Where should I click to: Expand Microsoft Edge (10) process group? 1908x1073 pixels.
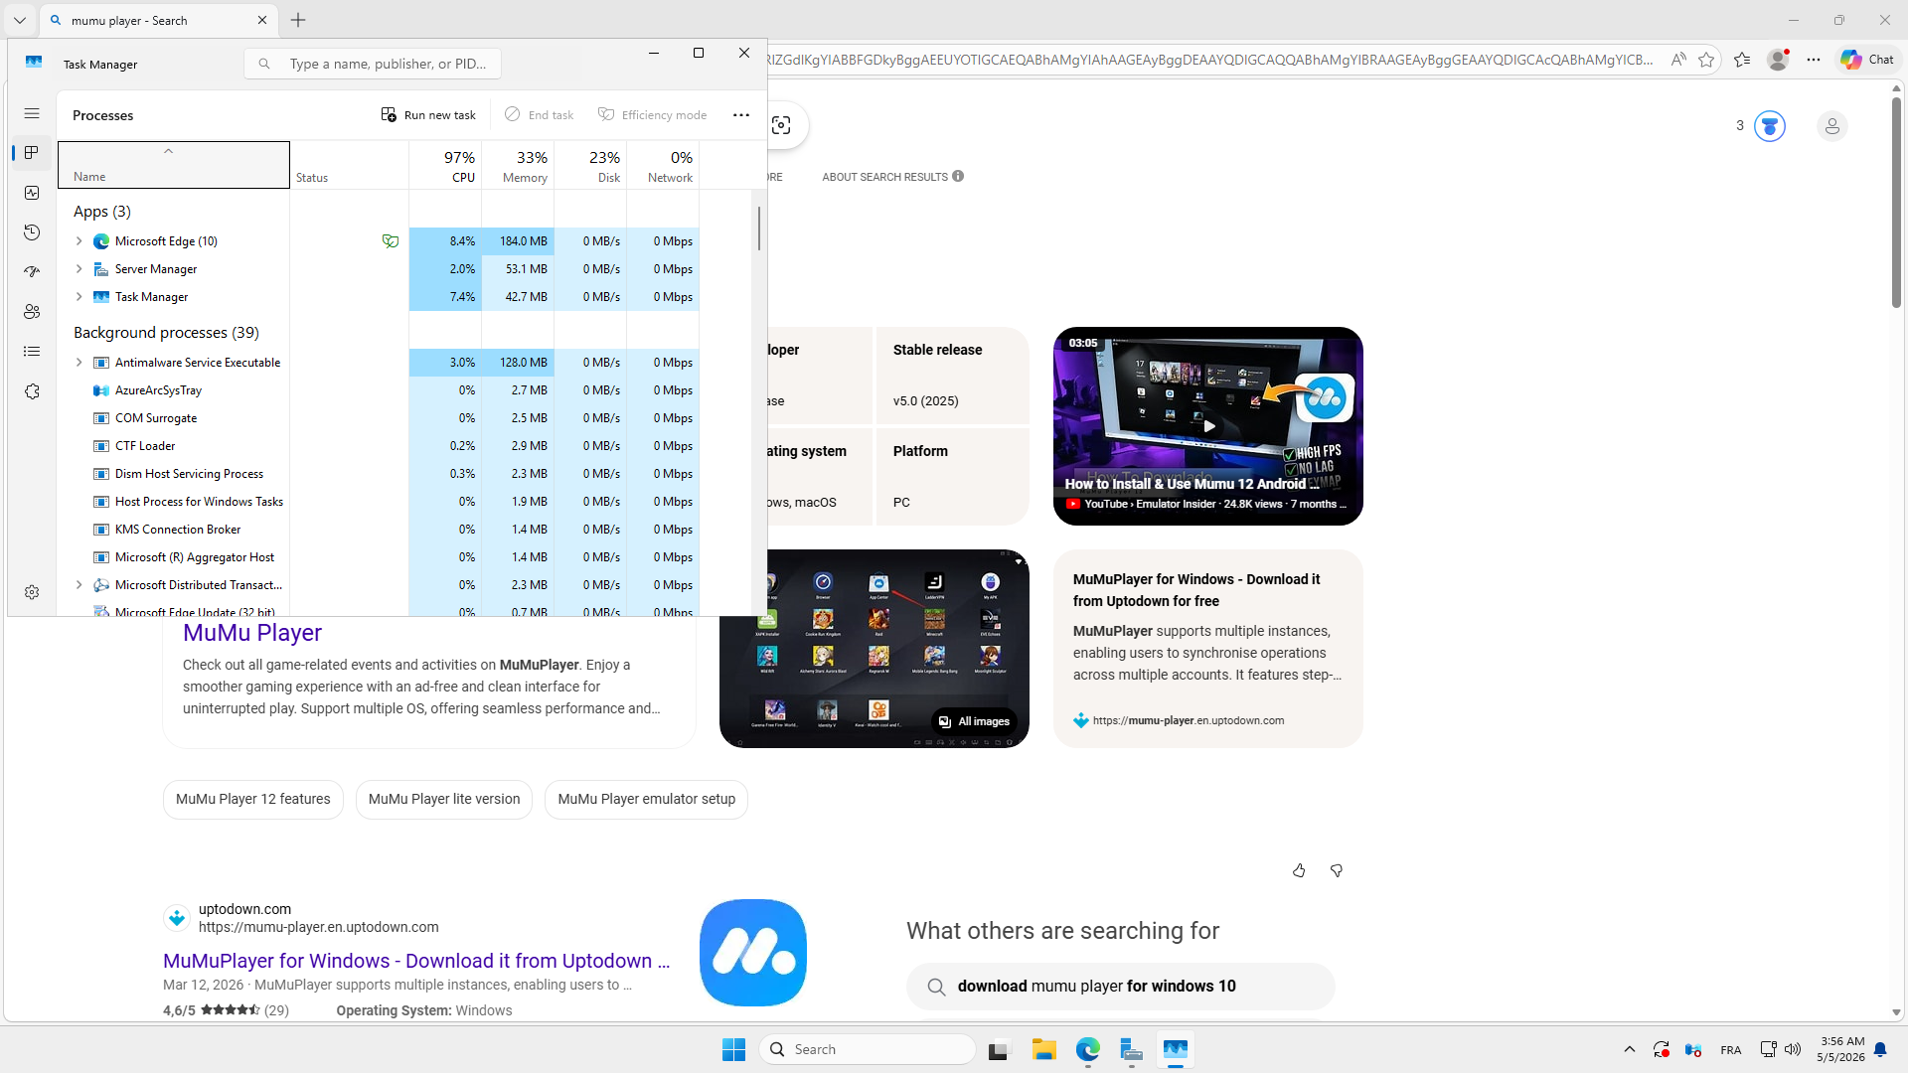(79, 241)
